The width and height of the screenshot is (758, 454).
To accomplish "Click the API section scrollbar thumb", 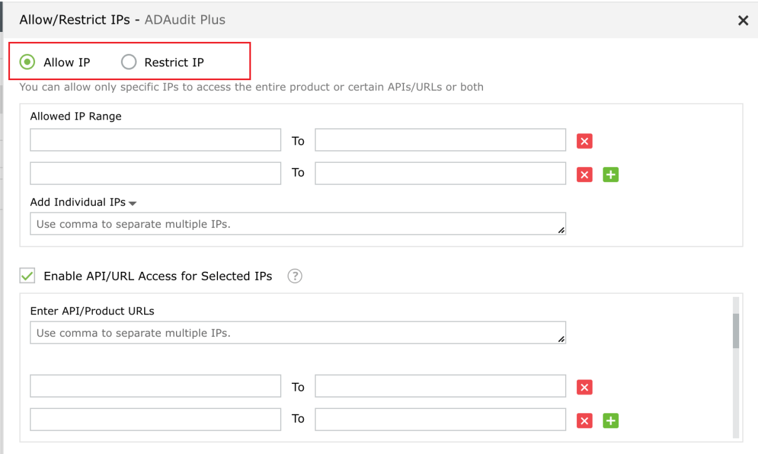I will pyautogui.click(x=736, y=329).
